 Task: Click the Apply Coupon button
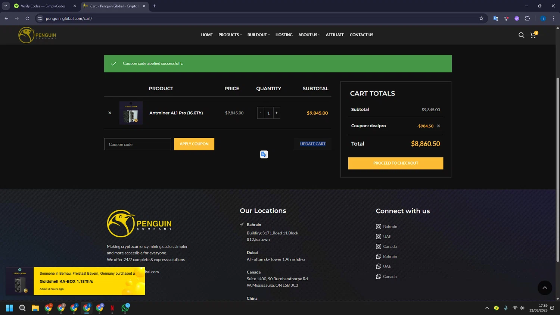pos(194,144)
